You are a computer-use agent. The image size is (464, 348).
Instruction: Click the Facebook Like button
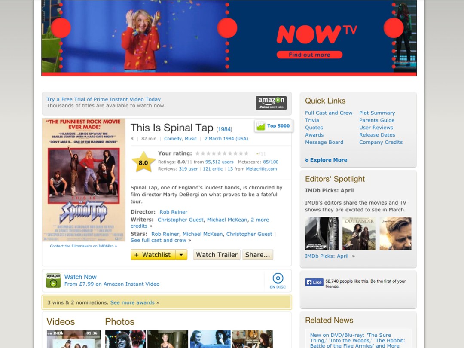(314, 282)
